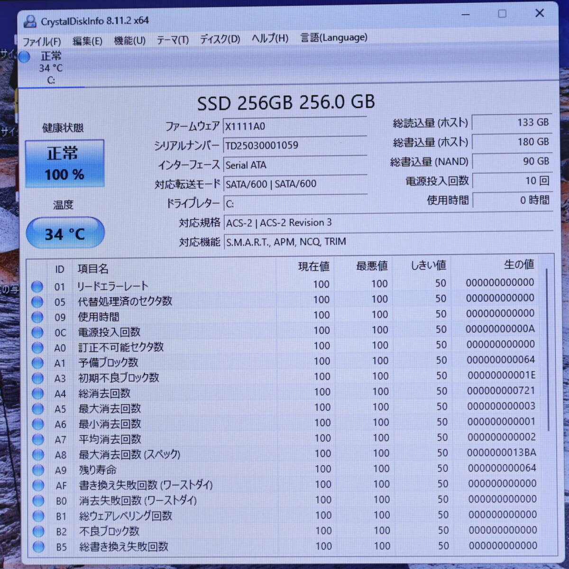Click the firmware field X1111A0
Viewport: 569px width, 569px height.
[294, 126]
